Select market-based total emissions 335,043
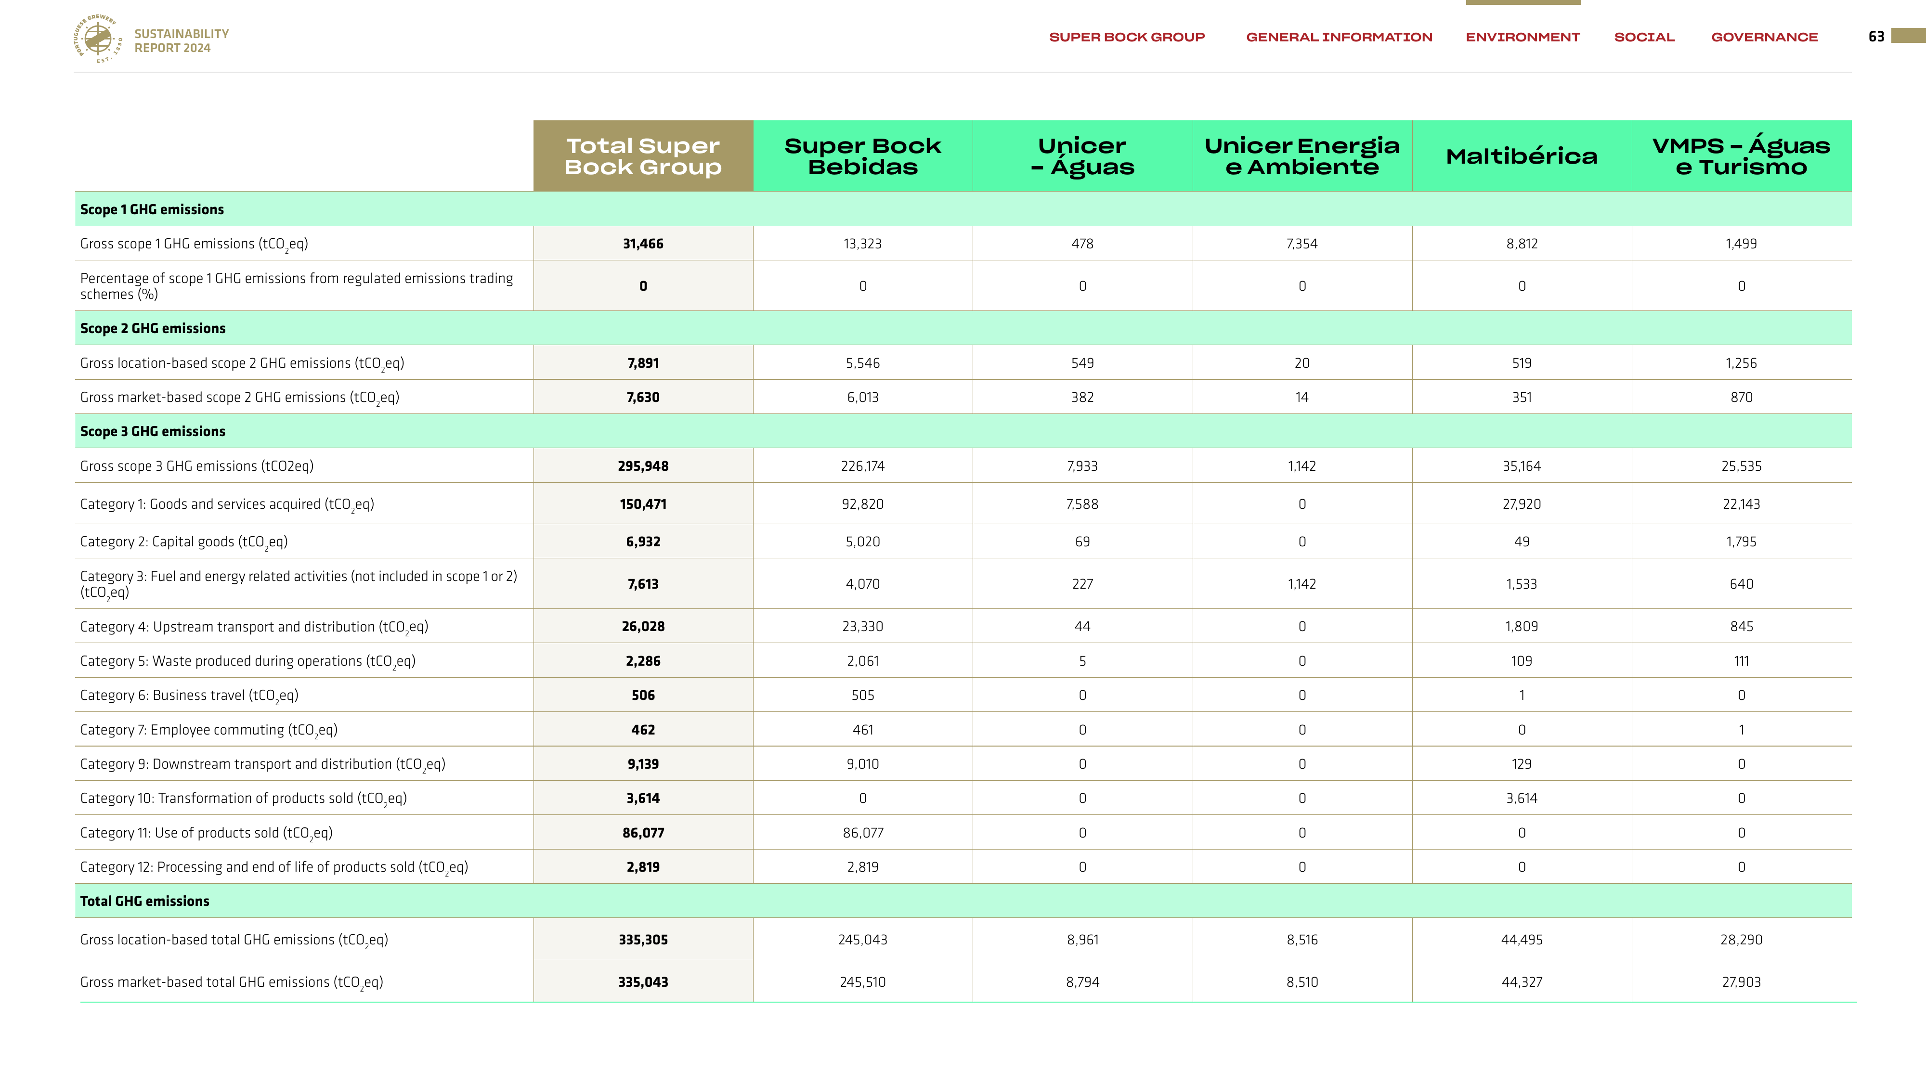This screenshot has width=1926, height=1083. 643,983
